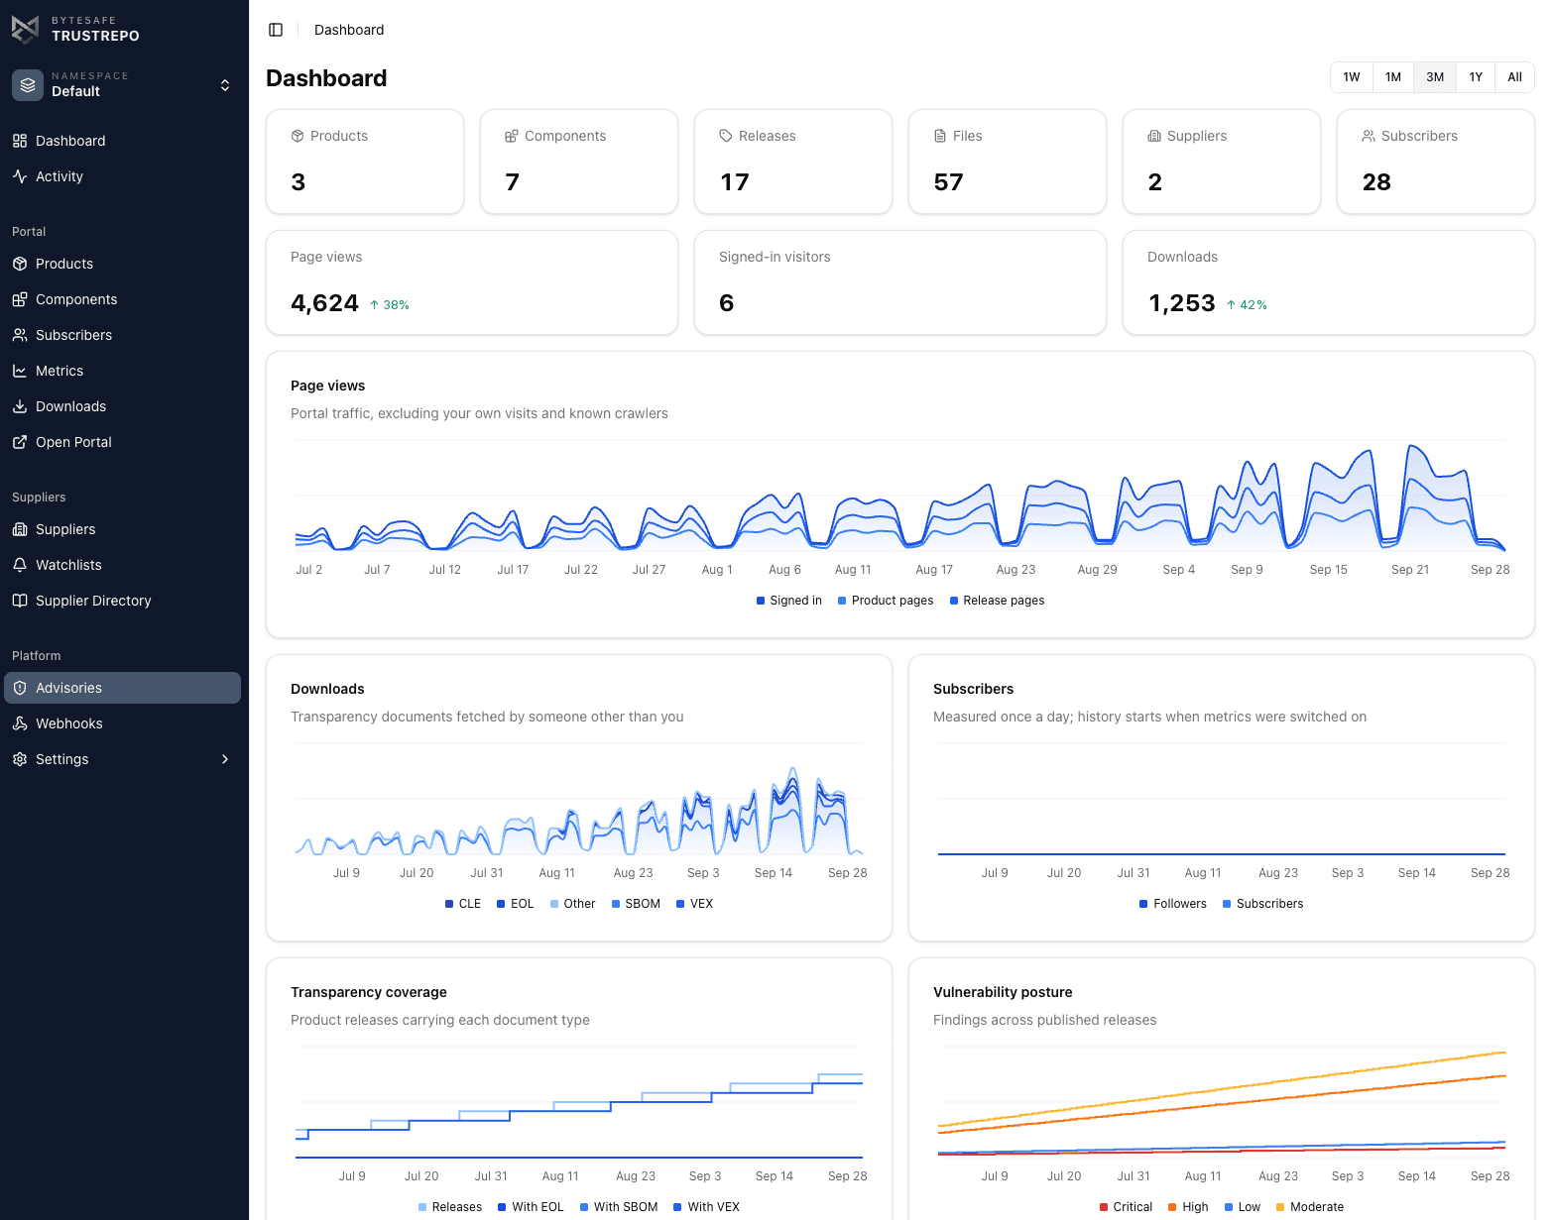Toggle the Followers legend series
This screenshot has height=1220, width=1552.
[x=1173, y=904]
